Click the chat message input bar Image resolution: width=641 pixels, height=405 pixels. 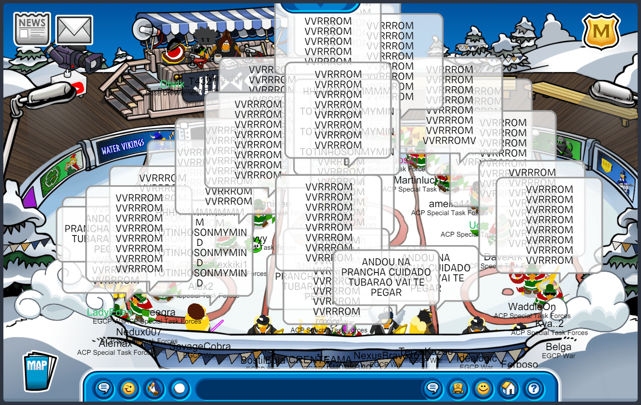coord(310,389)
